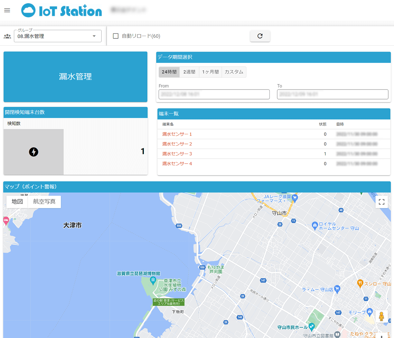Click the lightning bolt detection icon
This screenshot has height=338, width=394.
click(33, 152)
